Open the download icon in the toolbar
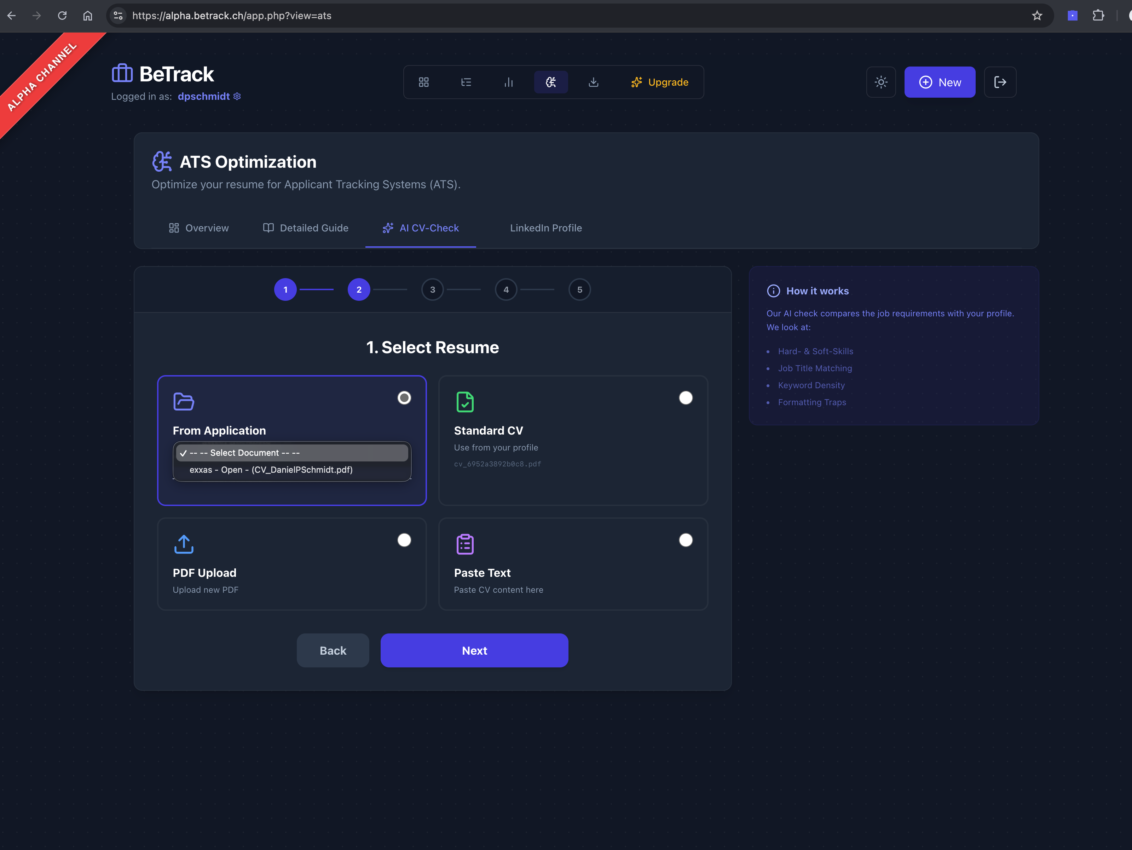This screenshot has width=1132, height=850. pos(594,82)
